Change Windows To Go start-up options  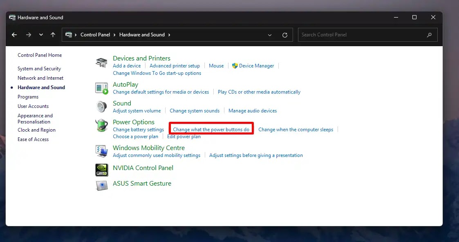tap(157, 73)
